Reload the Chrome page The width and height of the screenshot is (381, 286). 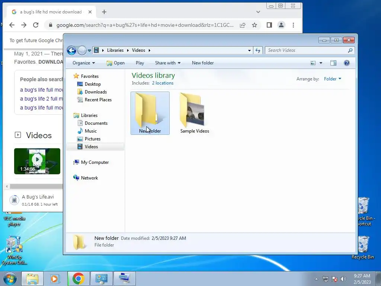tap(36, 25)
